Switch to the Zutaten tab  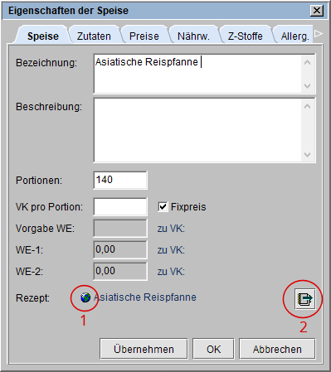point(94,36)
